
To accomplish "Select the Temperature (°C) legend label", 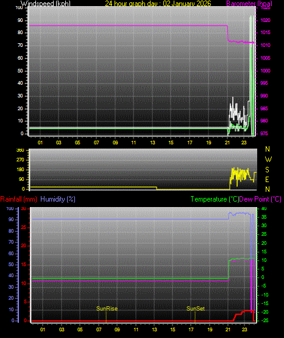I will (x=215, y=199).
